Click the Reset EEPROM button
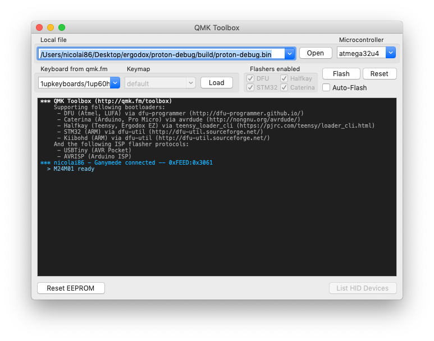Viewport: 434px width, 341px height. pyautogui.click(x=71, y=288)
